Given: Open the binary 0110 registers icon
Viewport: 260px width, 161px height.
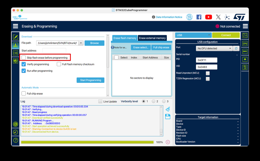Looking at the screenshot, I should 245,67.
